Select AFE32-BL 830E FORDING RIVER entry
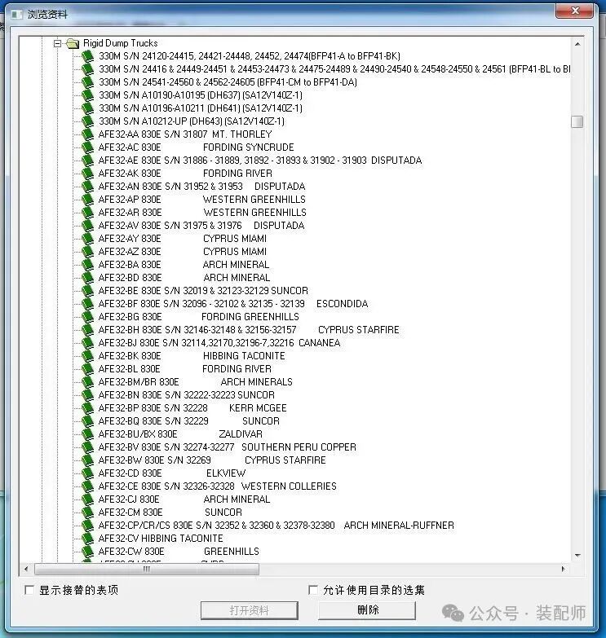This screenshot has width=606, height=638. 185,368
